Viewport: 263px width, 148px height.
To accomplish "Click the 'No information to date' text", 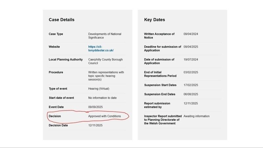I will (x=102, y=98).
